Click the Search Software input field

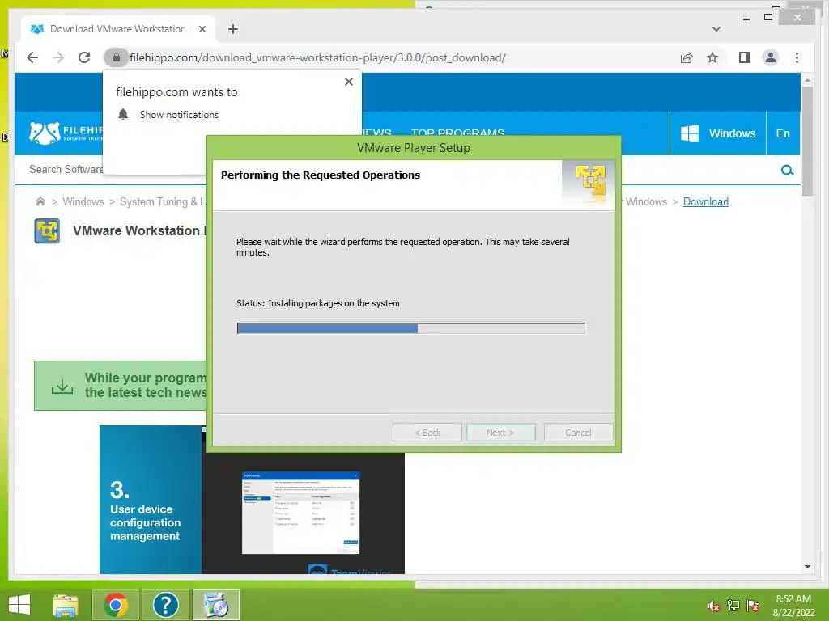tap(66, 170)
